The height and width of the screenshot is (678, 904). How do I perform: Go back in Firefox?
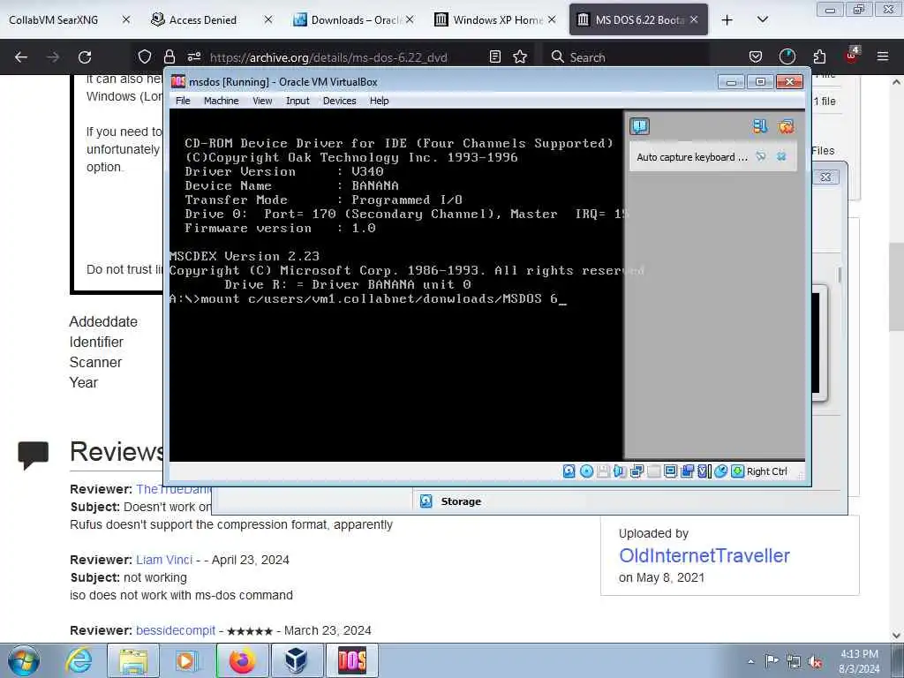pyautogui.click(x=21, y=57)
